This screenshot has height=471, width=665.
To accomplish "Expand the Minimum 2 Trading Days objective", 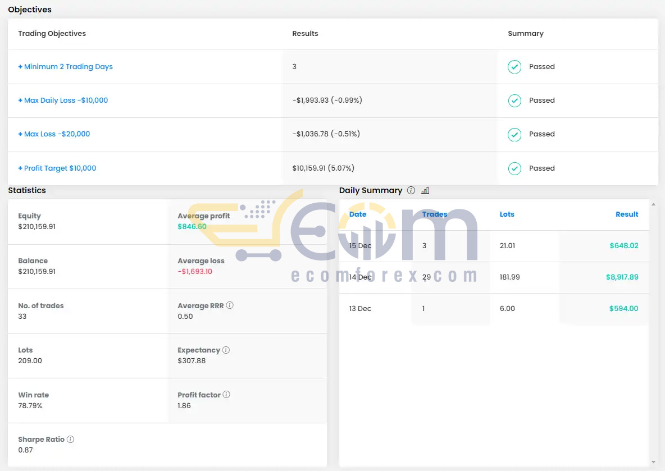I will coord(65,67).
